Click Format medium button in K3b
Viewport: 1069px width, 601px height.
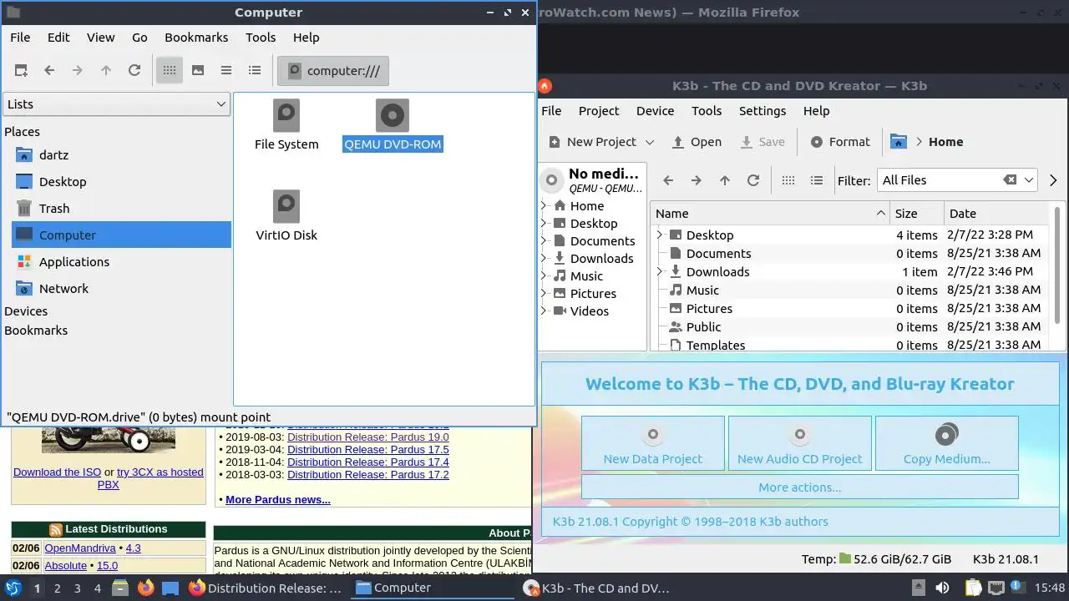(x=840, y=142)
